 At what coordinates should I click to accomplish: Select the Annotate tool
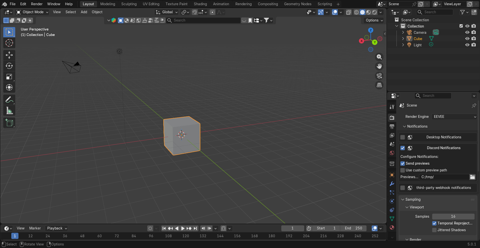pos(9,100)
